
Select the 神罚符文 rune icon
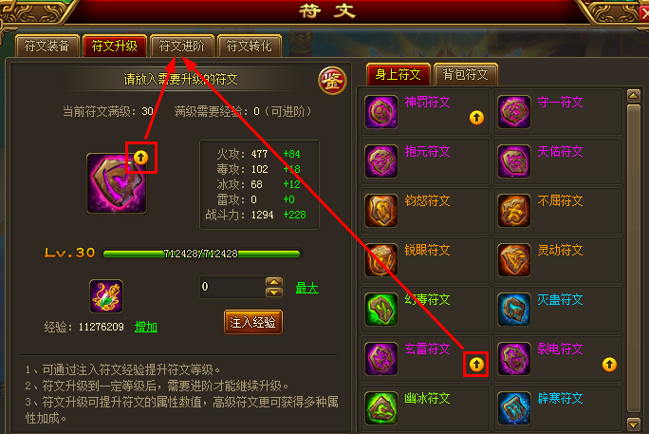(x=381, y=112)
